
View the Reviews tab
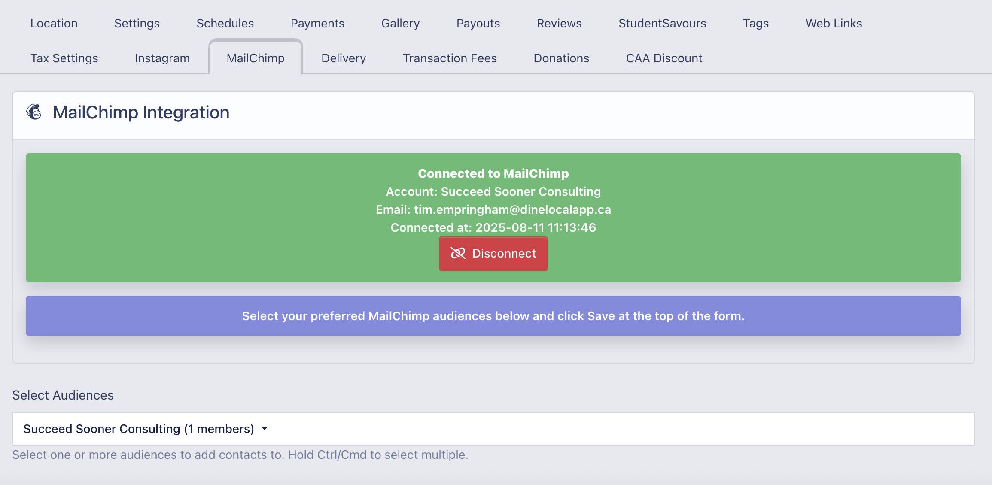pyautogui.click(x=559, y=23)
